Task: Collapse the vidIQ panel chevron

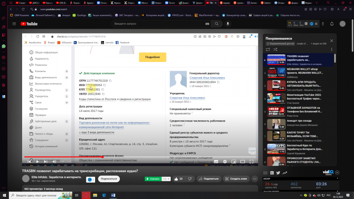Action: (x=337, y=172)
